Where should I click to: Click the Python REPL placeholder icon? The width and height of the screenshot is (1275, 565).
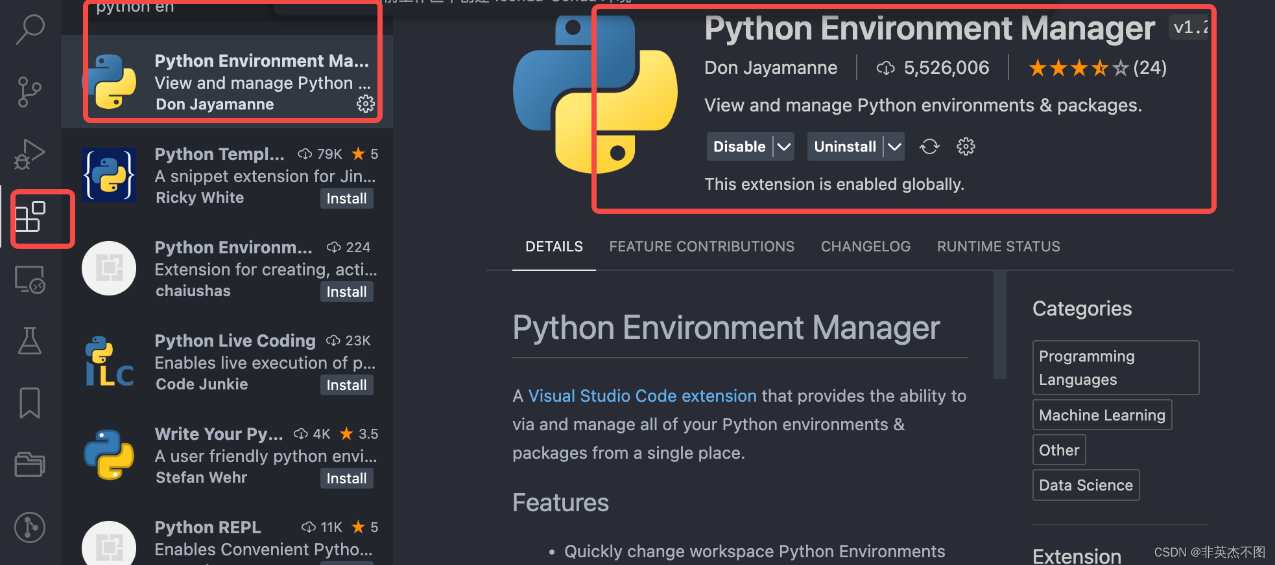[x=109, y=546]
